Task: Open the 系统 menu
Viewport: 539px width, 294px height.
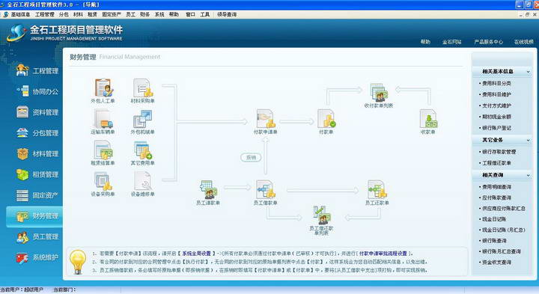Action: (x=159, y=14)
